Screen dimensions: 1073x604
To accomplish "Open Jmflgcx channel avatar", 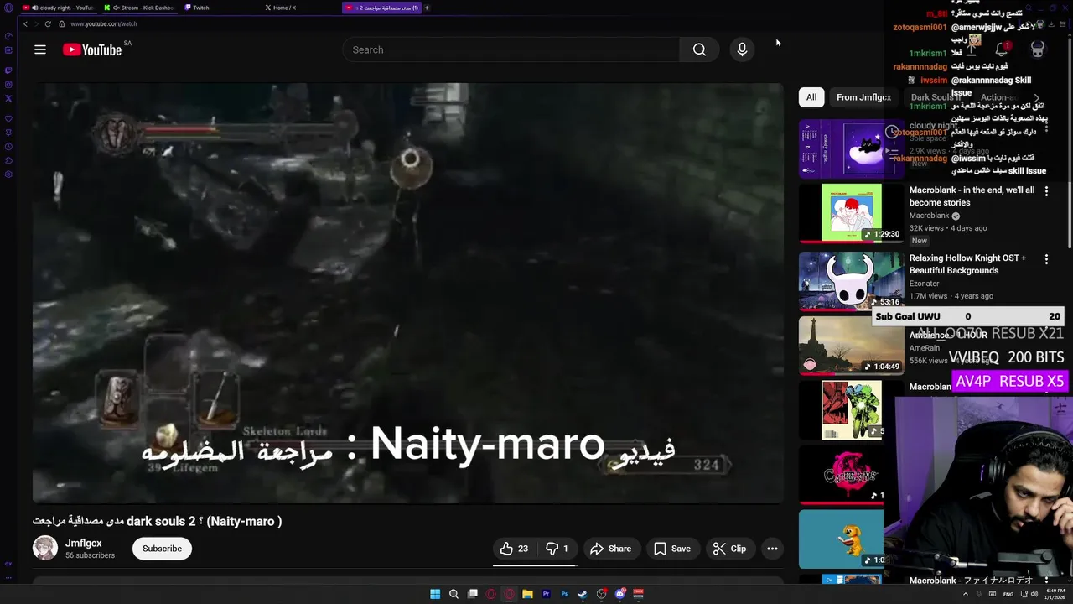I will pyautogui.click(x=45, y=548).
